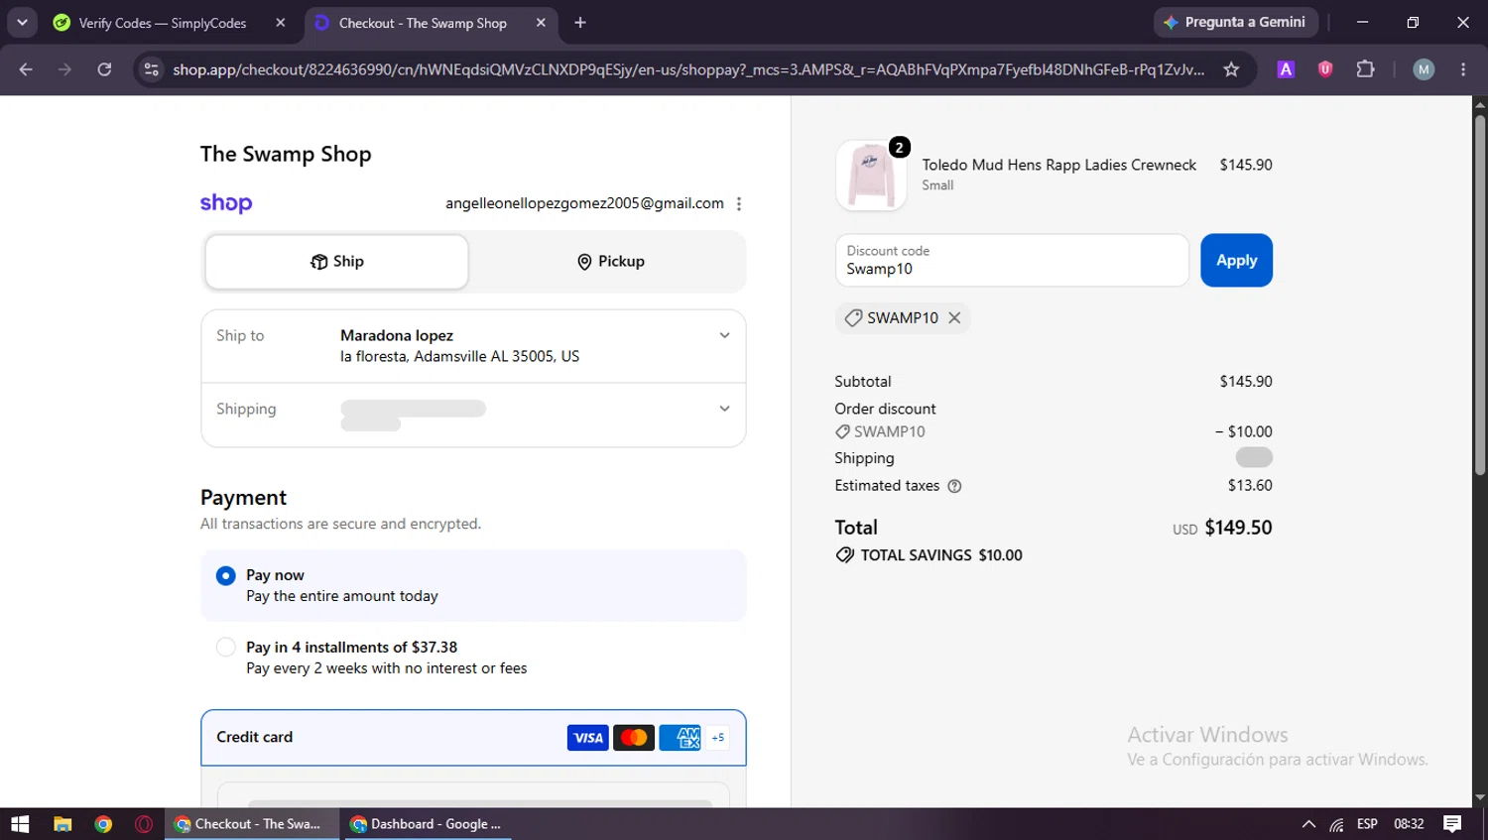Viewport: 1488px width, 840px height.
Task: Close the Checkout - The Swamp Shop tab
Action: coord(541,23)
